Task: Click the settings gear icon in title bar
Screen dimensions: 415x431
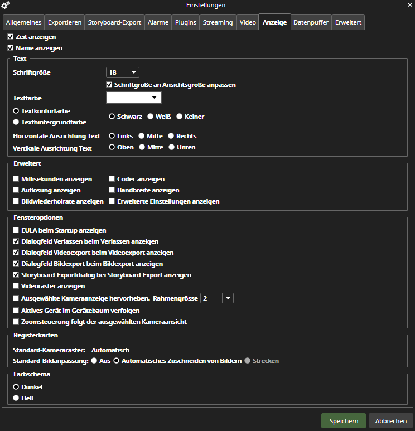Action: click(x=7, y=6)
